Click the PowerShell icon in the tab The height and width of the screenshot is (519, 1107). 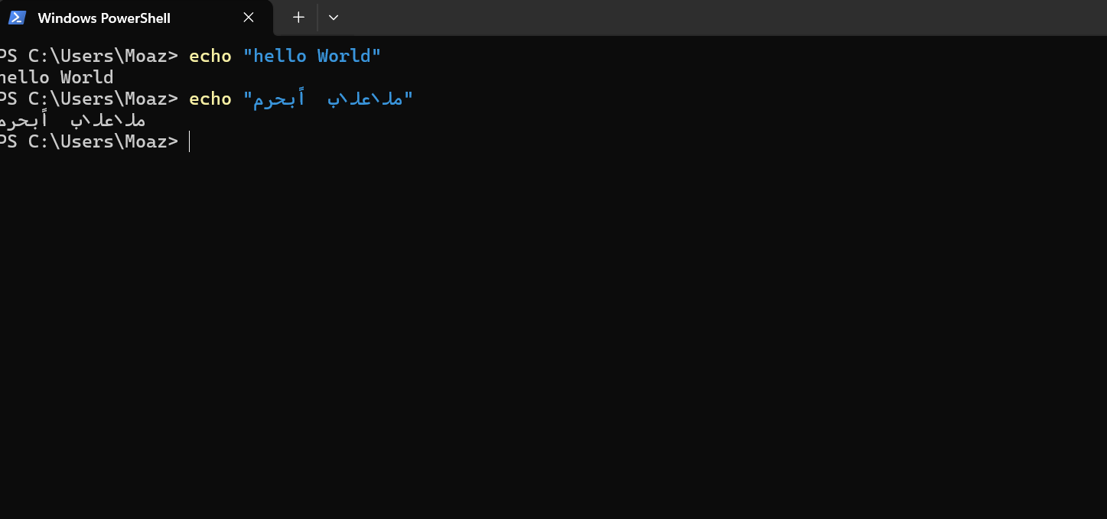coord(18,18)
